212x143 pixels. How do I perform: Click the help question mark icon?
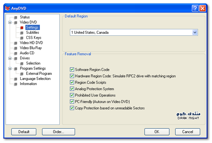tap(195, 9)
